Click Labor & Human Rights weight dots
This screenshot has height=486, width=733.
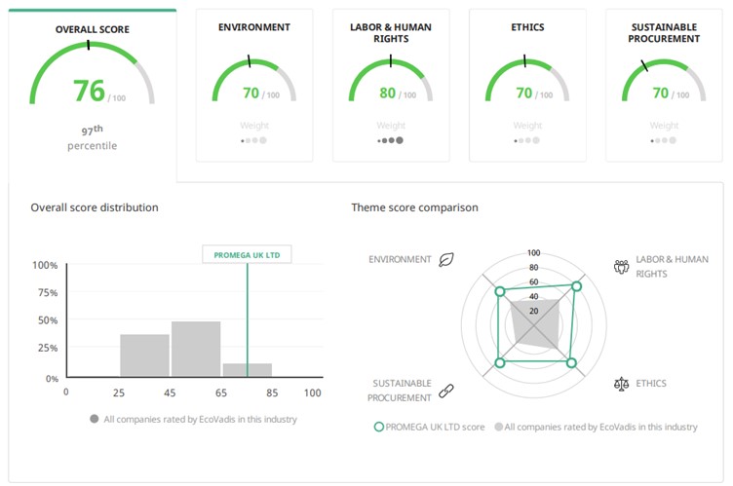coord(390,140)
